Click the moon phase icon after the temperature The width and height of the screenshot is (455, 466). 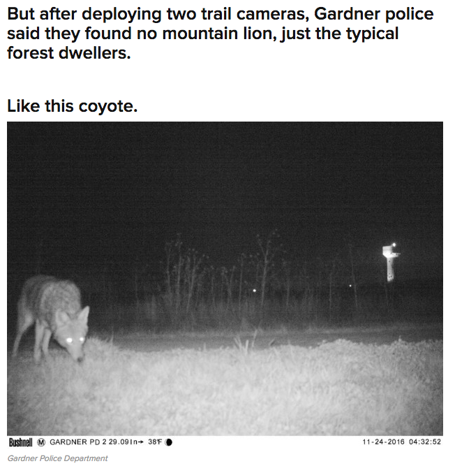click(169, 442)
